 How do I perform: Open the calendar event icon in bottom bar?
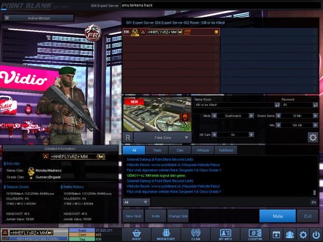tap(276, 234)
